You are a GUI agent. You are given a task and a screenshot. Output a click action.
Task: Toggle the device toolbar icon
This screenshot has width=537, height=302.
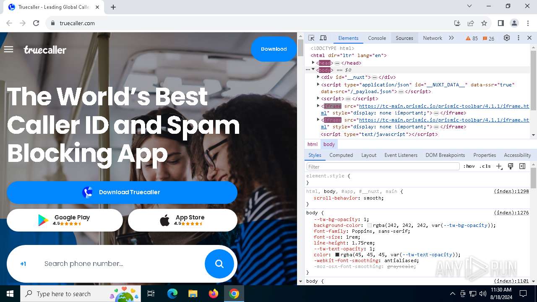323,38
